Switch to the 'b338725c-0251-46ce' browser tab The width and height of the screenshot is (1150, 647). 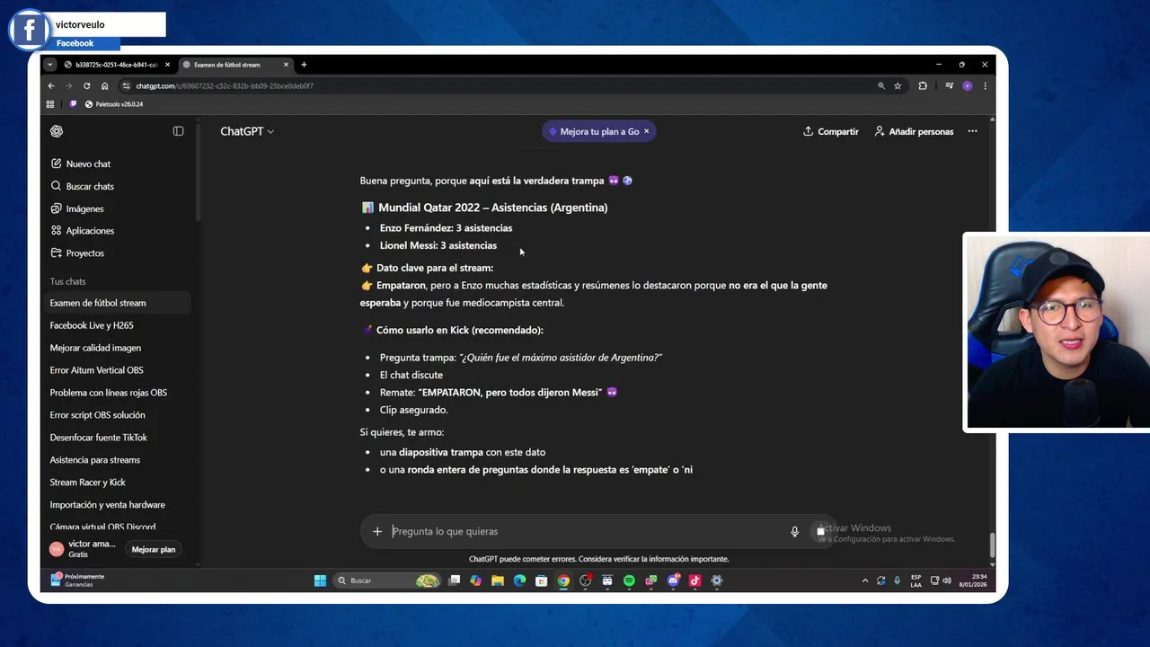[x=115, y=65]
